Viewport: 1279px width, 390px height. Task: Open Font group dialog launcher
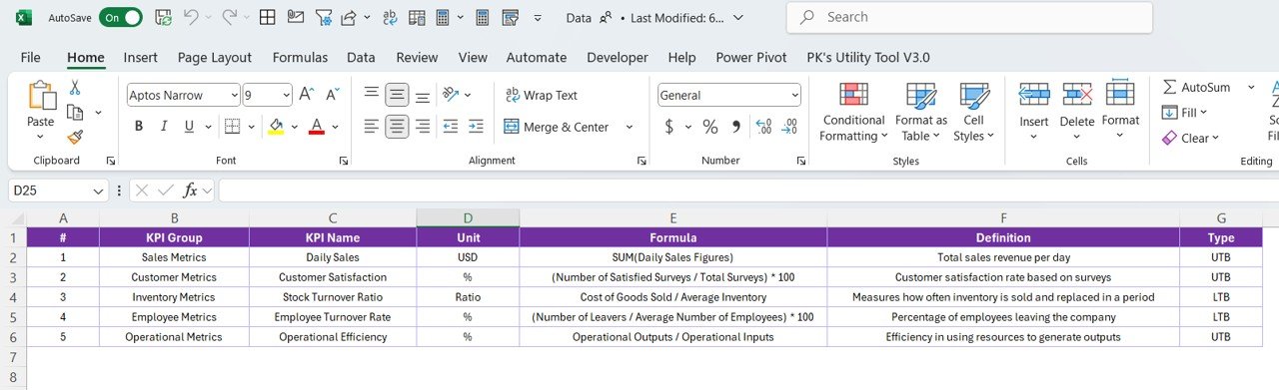(x=344, y=161)
